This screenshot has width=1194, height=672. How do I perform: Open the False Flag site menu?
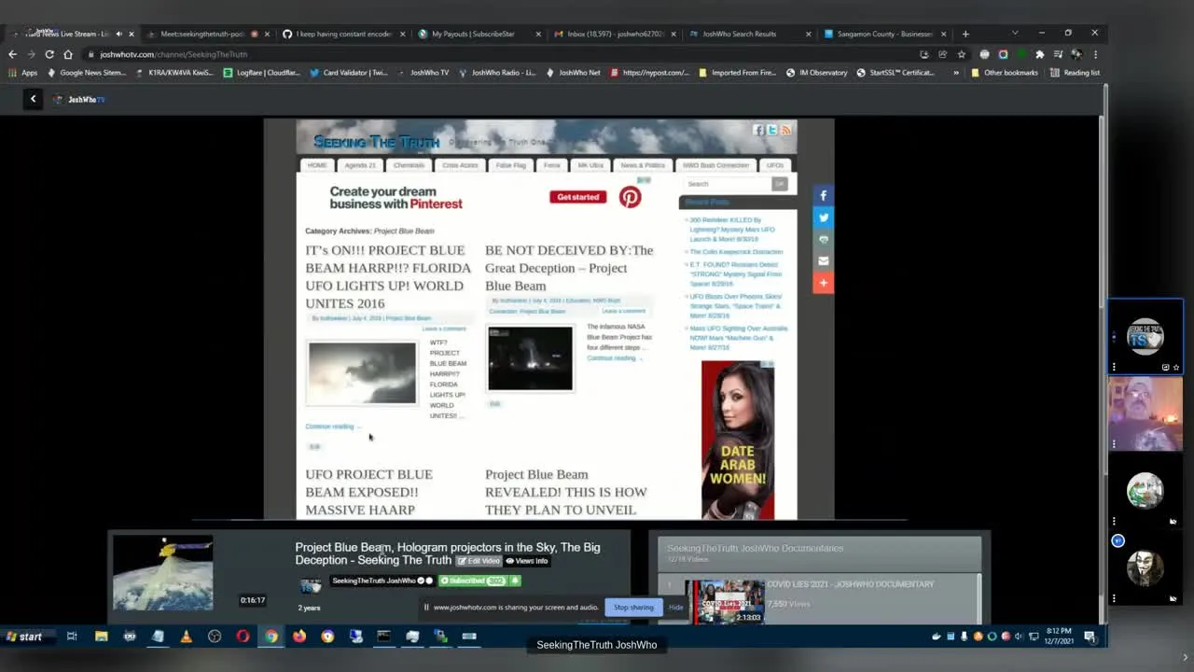pyautogui.click(x=511, y=165)
